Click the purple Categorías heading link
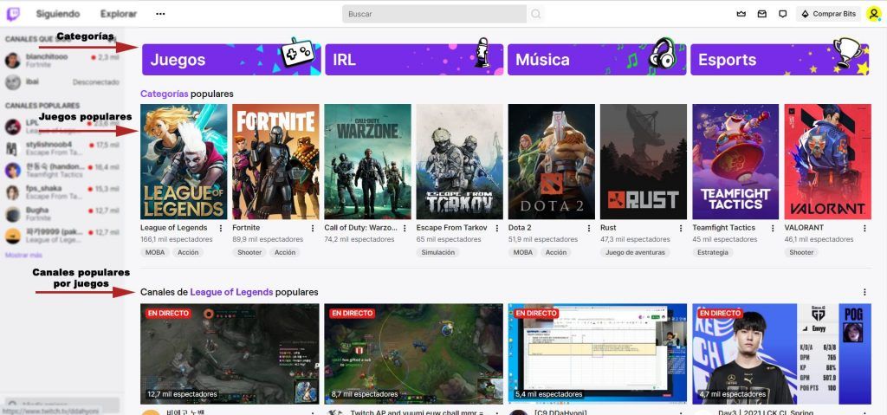This screenshot has height=415, width=887. click(x=164, y=94)
